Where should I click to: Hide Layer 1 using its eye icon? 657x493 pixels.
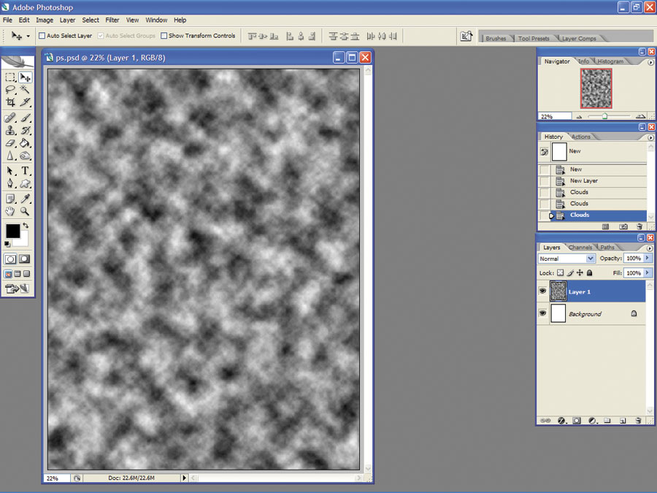pyautogui.click(x=542, y=291)
